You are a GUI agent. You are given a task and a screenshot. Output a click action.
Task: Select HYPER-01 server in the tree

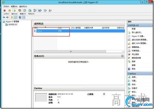click(13, 24)
